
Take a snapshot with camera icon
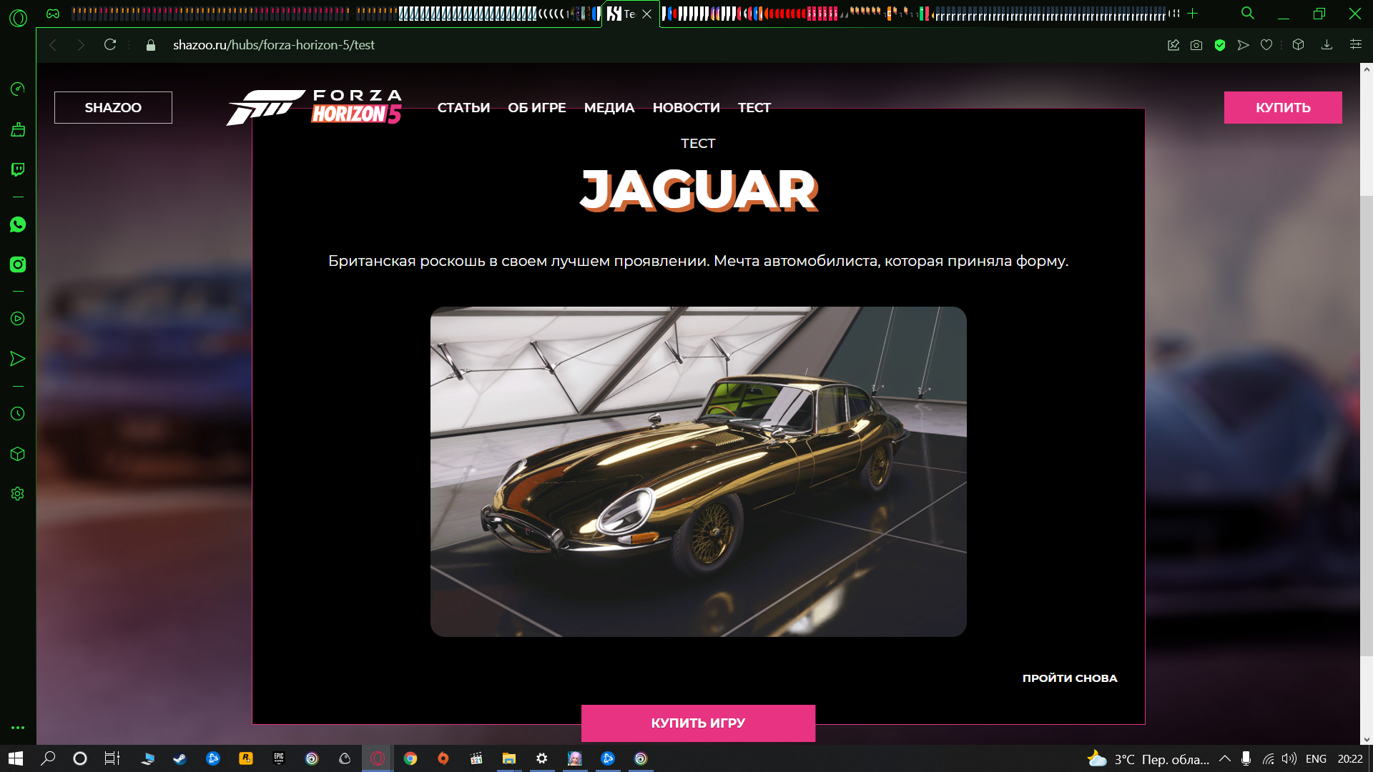[1196, 45]
